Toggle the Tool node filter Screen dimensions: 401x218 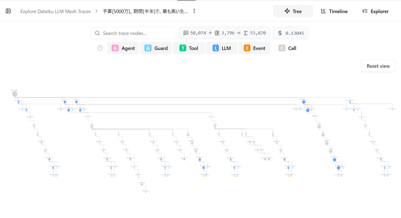click(189, 48)
